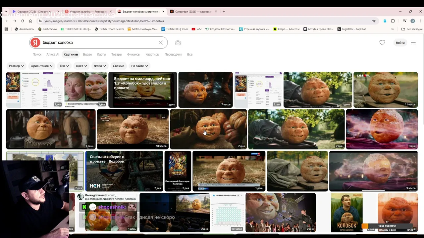Open the Авиабилеты bookmark
424x238 pixels.
25,29
